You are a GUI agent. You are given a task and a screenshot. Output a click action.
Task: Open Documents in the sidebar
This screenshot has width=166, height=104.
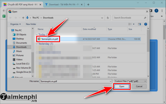[22, 43]
